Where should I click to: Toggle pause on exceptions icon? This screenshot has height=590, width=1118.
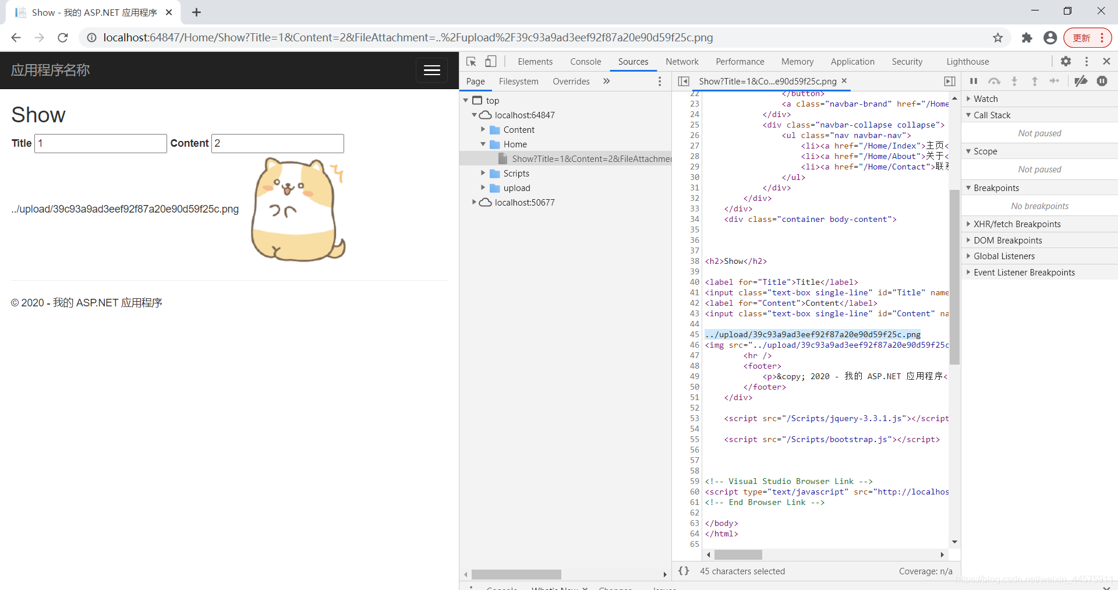pos(1102,82)
